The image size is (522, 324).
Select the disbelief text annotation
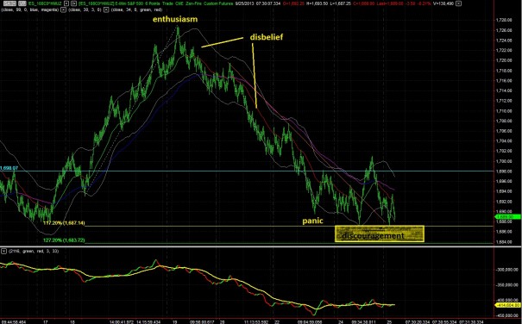[x=267, y=37]
